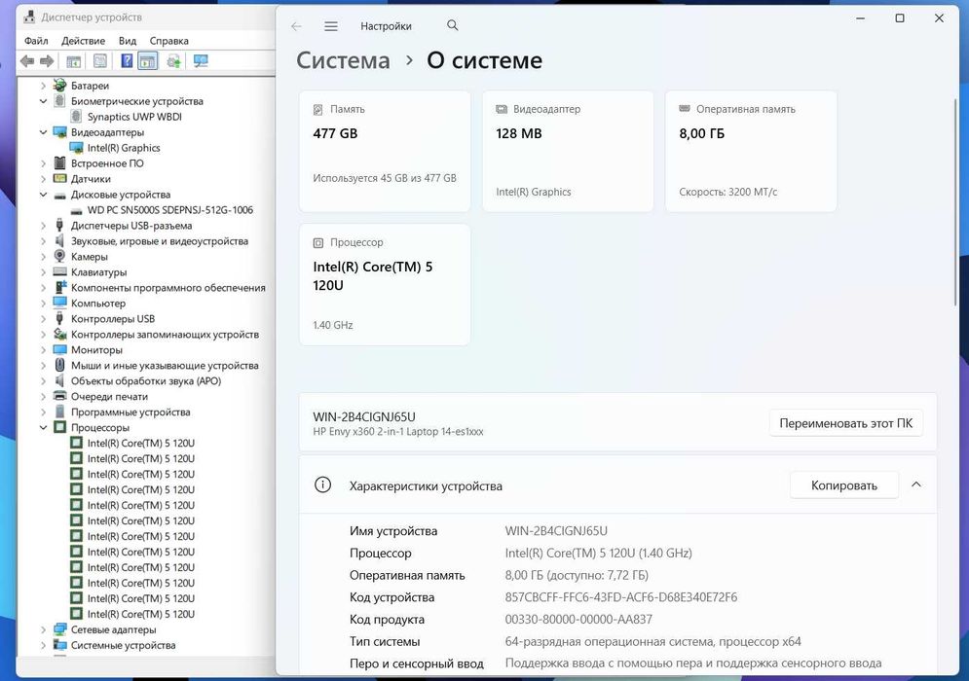Select the Synaptics UWP WBDI fingerprint icon

point(76,116)
